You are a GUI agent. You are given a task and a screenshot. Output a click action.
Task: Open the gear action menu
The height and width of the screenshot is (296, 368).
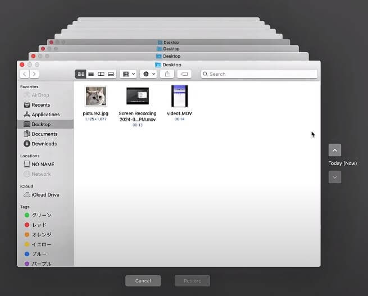click(148, 74)
